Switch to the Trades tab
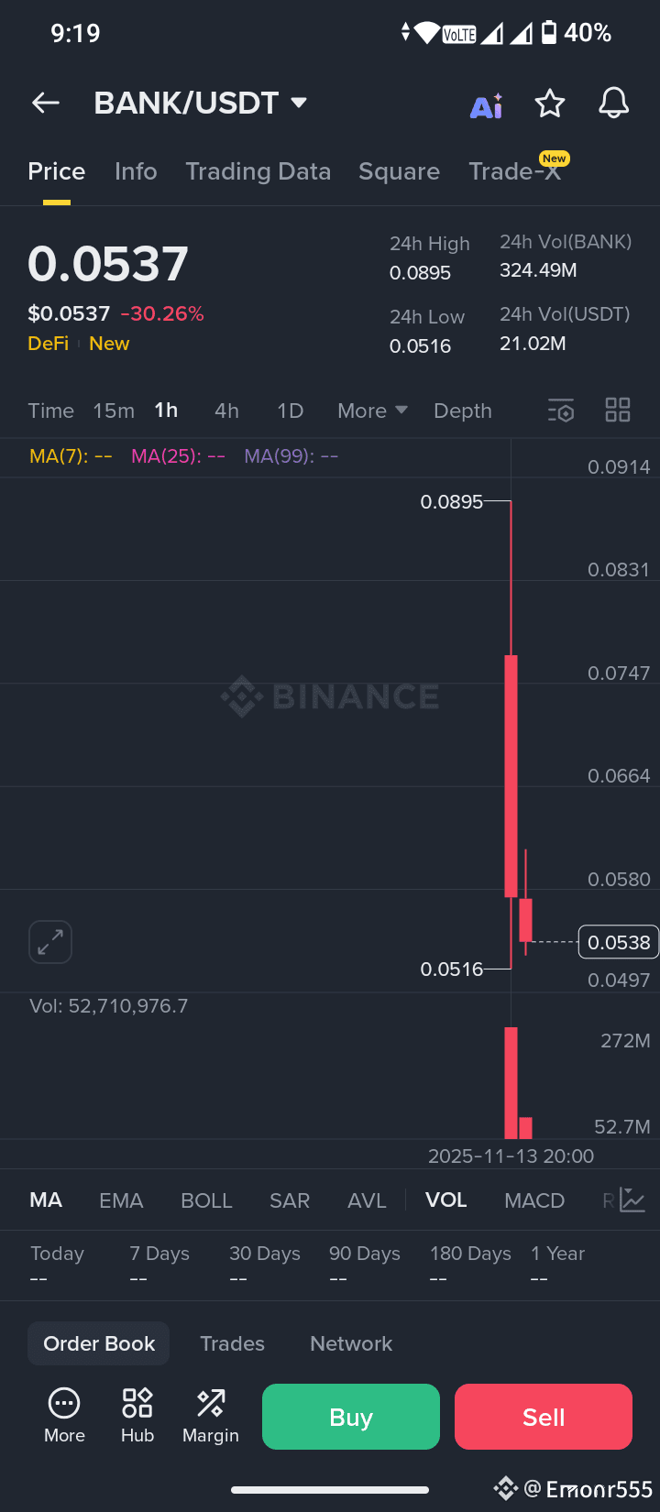660x1512 pixels. point(233,1343)
